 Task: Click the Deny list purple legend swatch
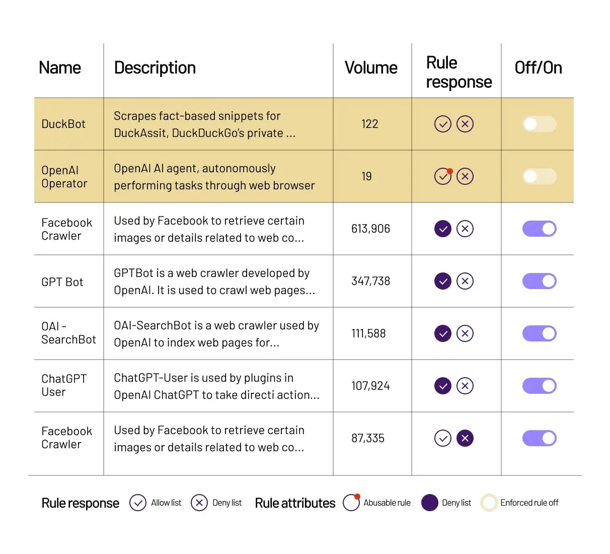coord(429,503)
